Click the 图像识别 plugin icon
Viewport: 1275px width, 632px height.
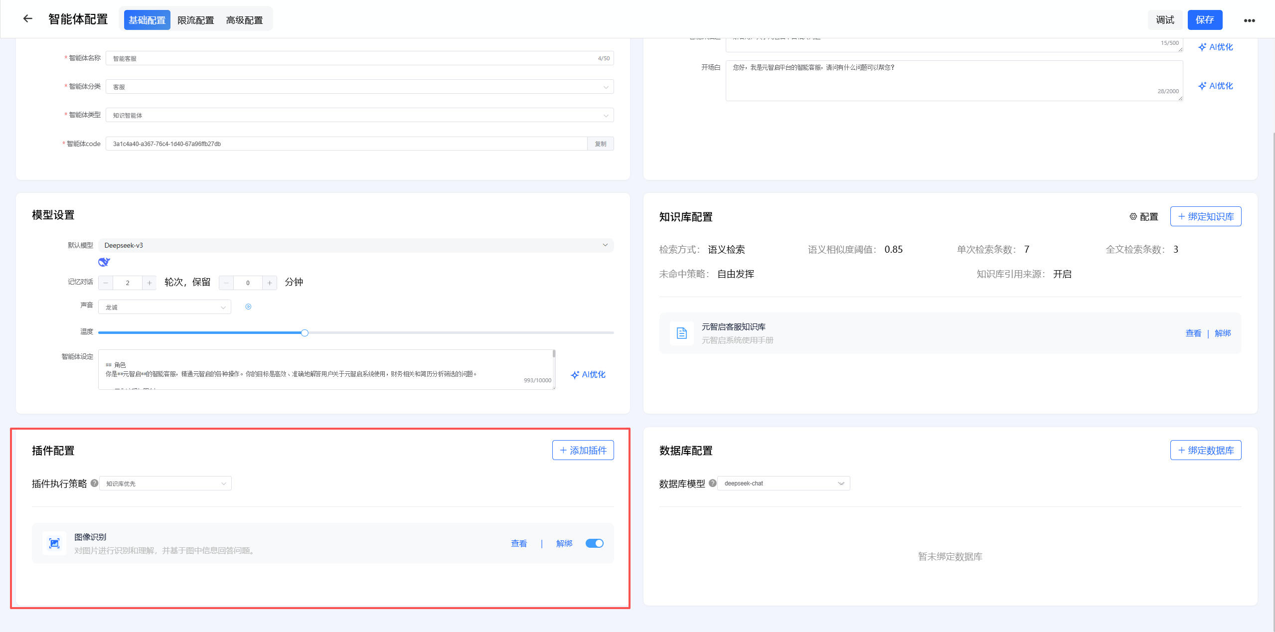[54, 543]
